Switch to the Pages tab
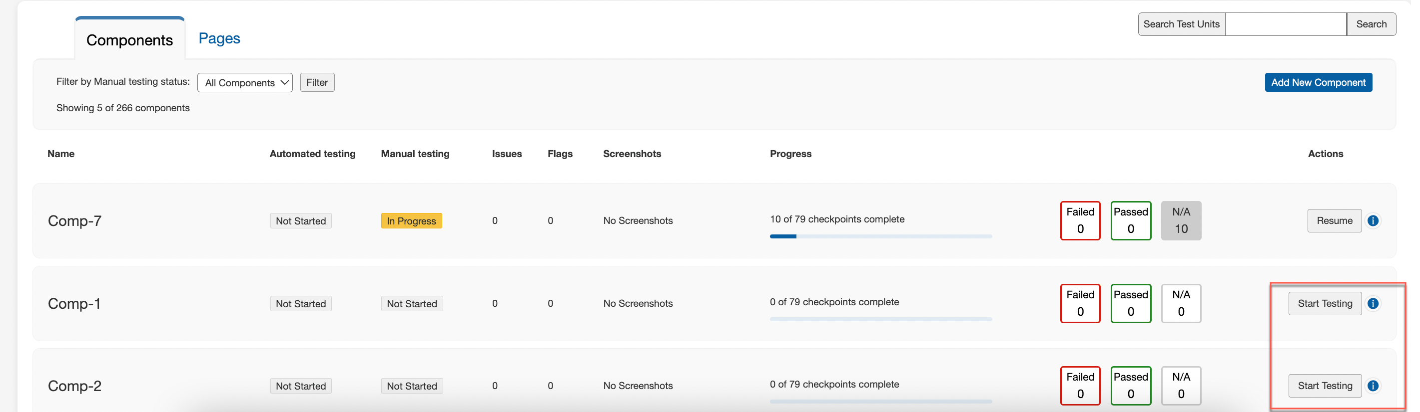The image size is (1420, 412). tap(219, 38)
